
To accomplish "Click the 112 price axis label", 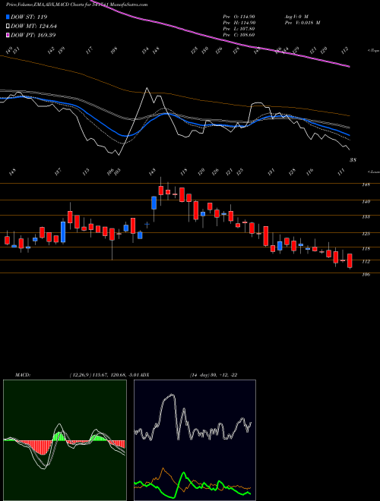I will (x=366, y=261).
